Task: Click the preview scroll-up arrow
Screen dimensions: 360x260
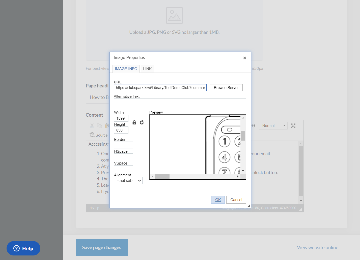Action: (243, 118)
